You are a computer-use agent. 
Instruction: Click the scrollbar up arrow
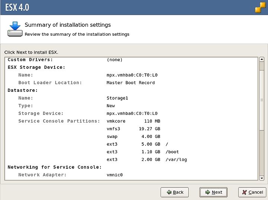262,59
